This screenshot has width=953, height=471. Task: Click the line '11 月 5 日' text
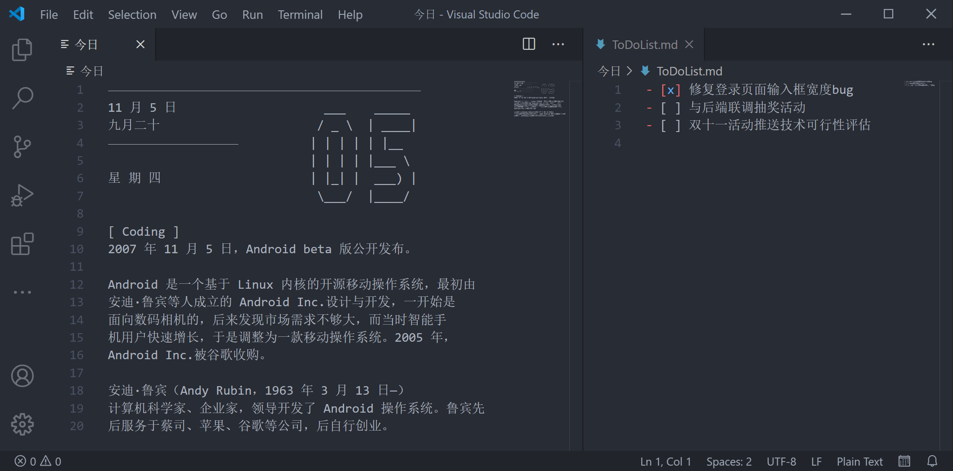click(x=142, y=108)
